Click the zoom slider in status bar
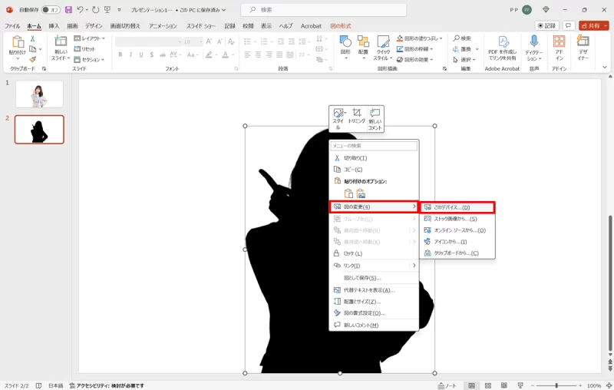The width and height of the screenshot is (614, 390). coord(557,385)
